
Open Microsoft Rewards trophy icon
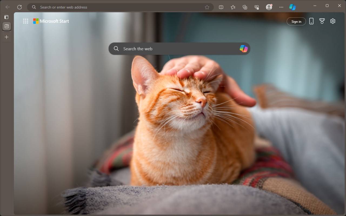pyautogui.click(x=322, y=21)
